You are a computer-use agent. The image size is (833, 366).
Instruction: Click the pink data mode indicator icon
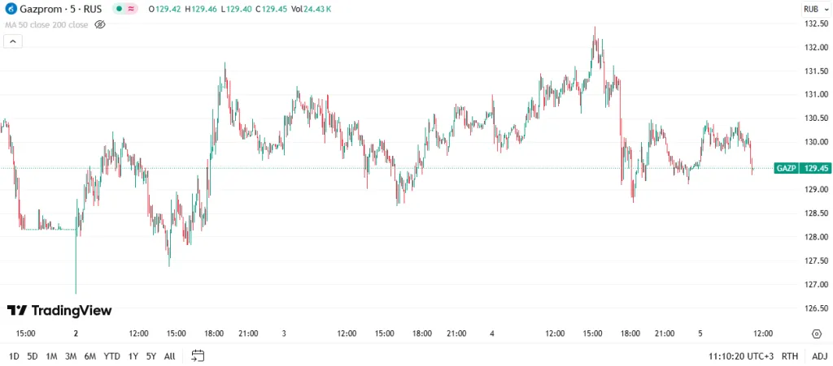tap(131, 9)
